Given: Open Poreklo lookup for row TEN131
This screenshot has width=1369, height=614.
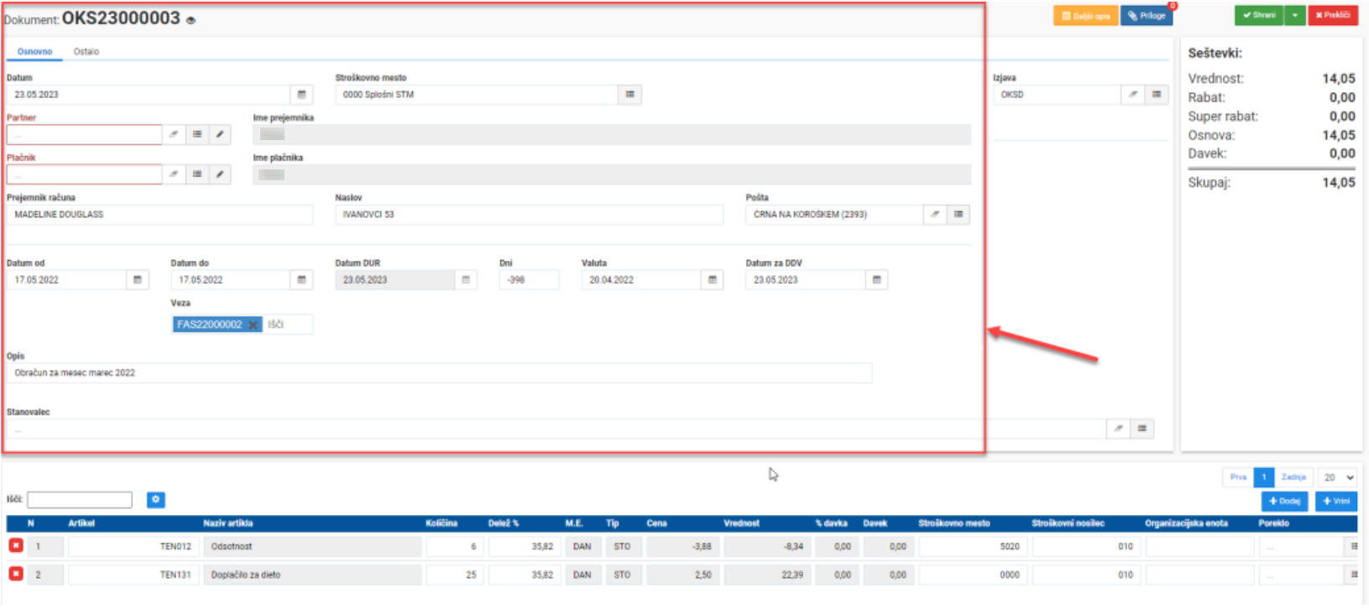Looking at the screenshot, I should point(1354,575).
